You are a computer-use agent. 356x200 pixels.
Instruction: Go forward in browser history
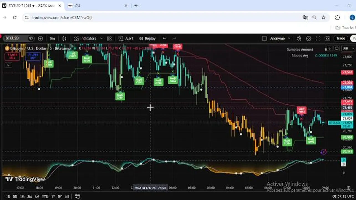4,17
